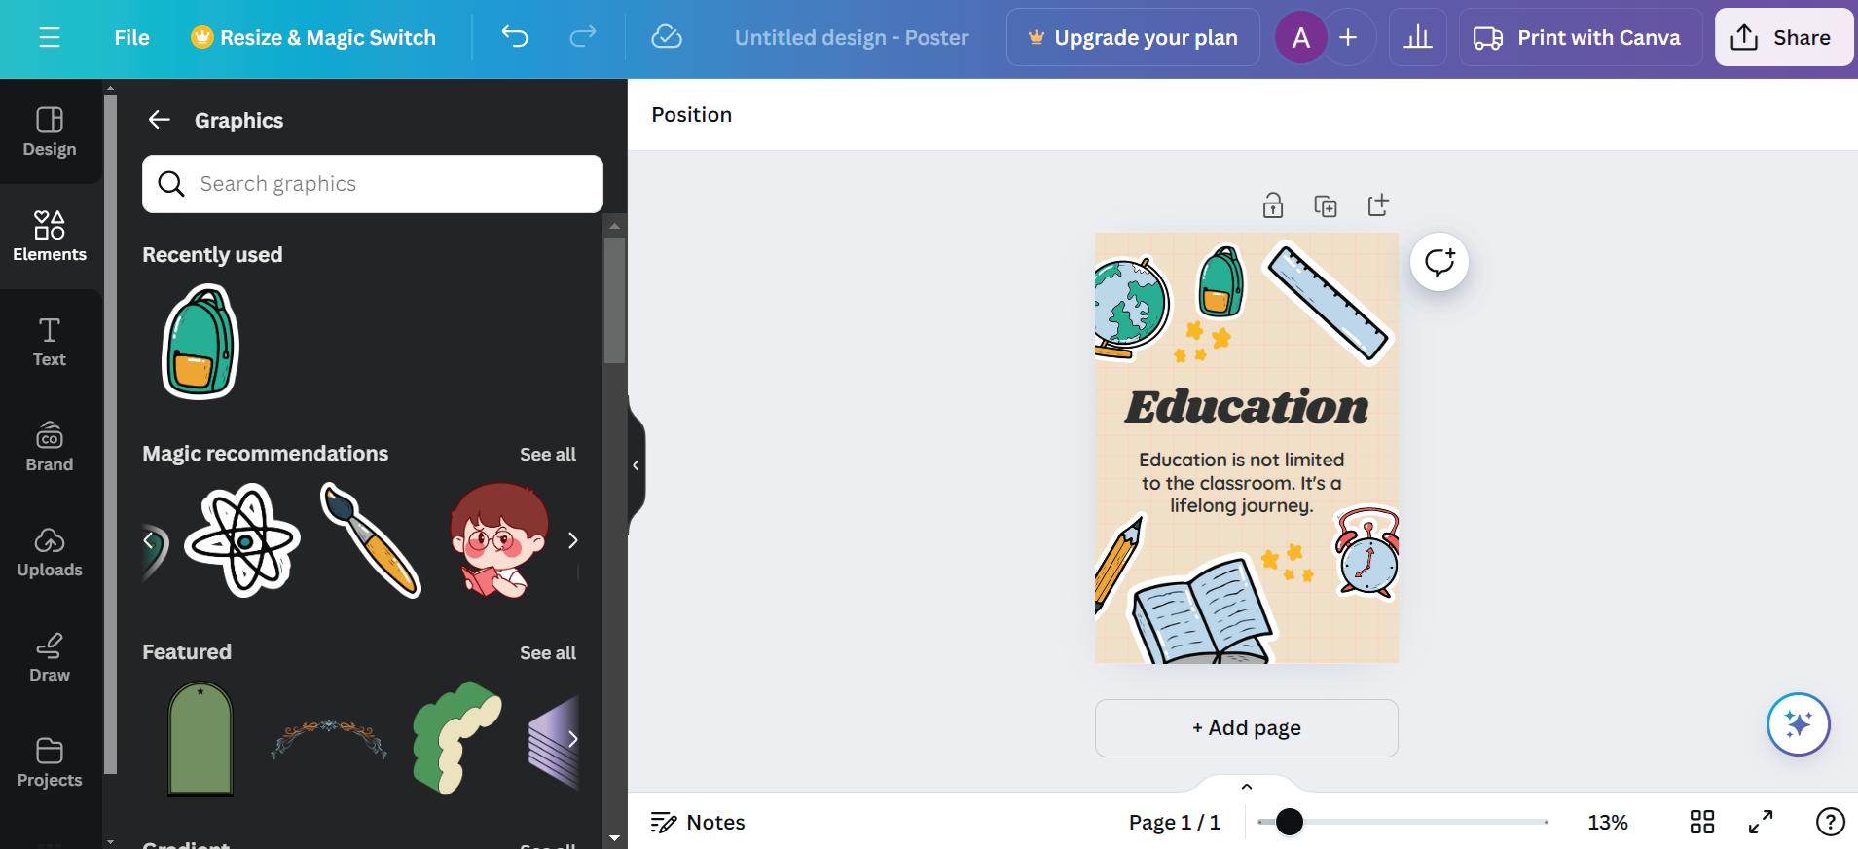Open the Magic assistant sparkle button
The height and width of the screenshot is (849, 1858).
[x=1799, y=724]
